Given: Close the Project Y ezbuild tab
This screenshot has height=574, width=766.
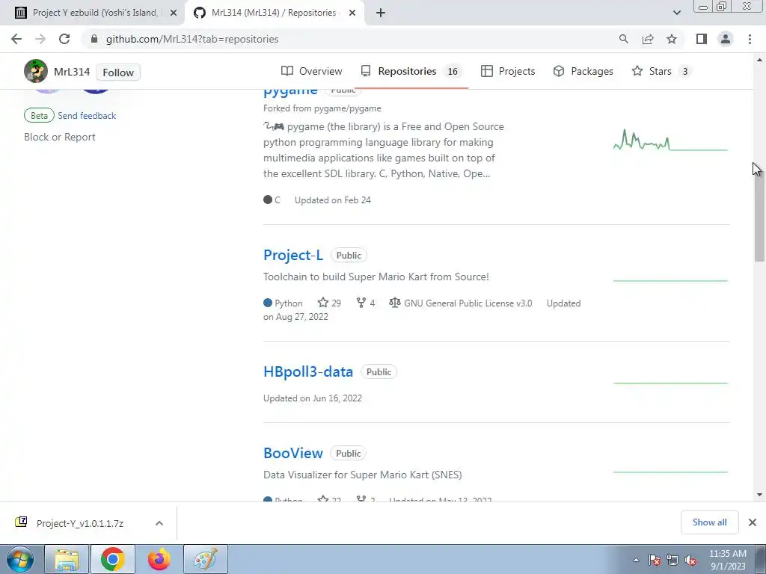Looking at the screenshot, I should tap(174, 13).
